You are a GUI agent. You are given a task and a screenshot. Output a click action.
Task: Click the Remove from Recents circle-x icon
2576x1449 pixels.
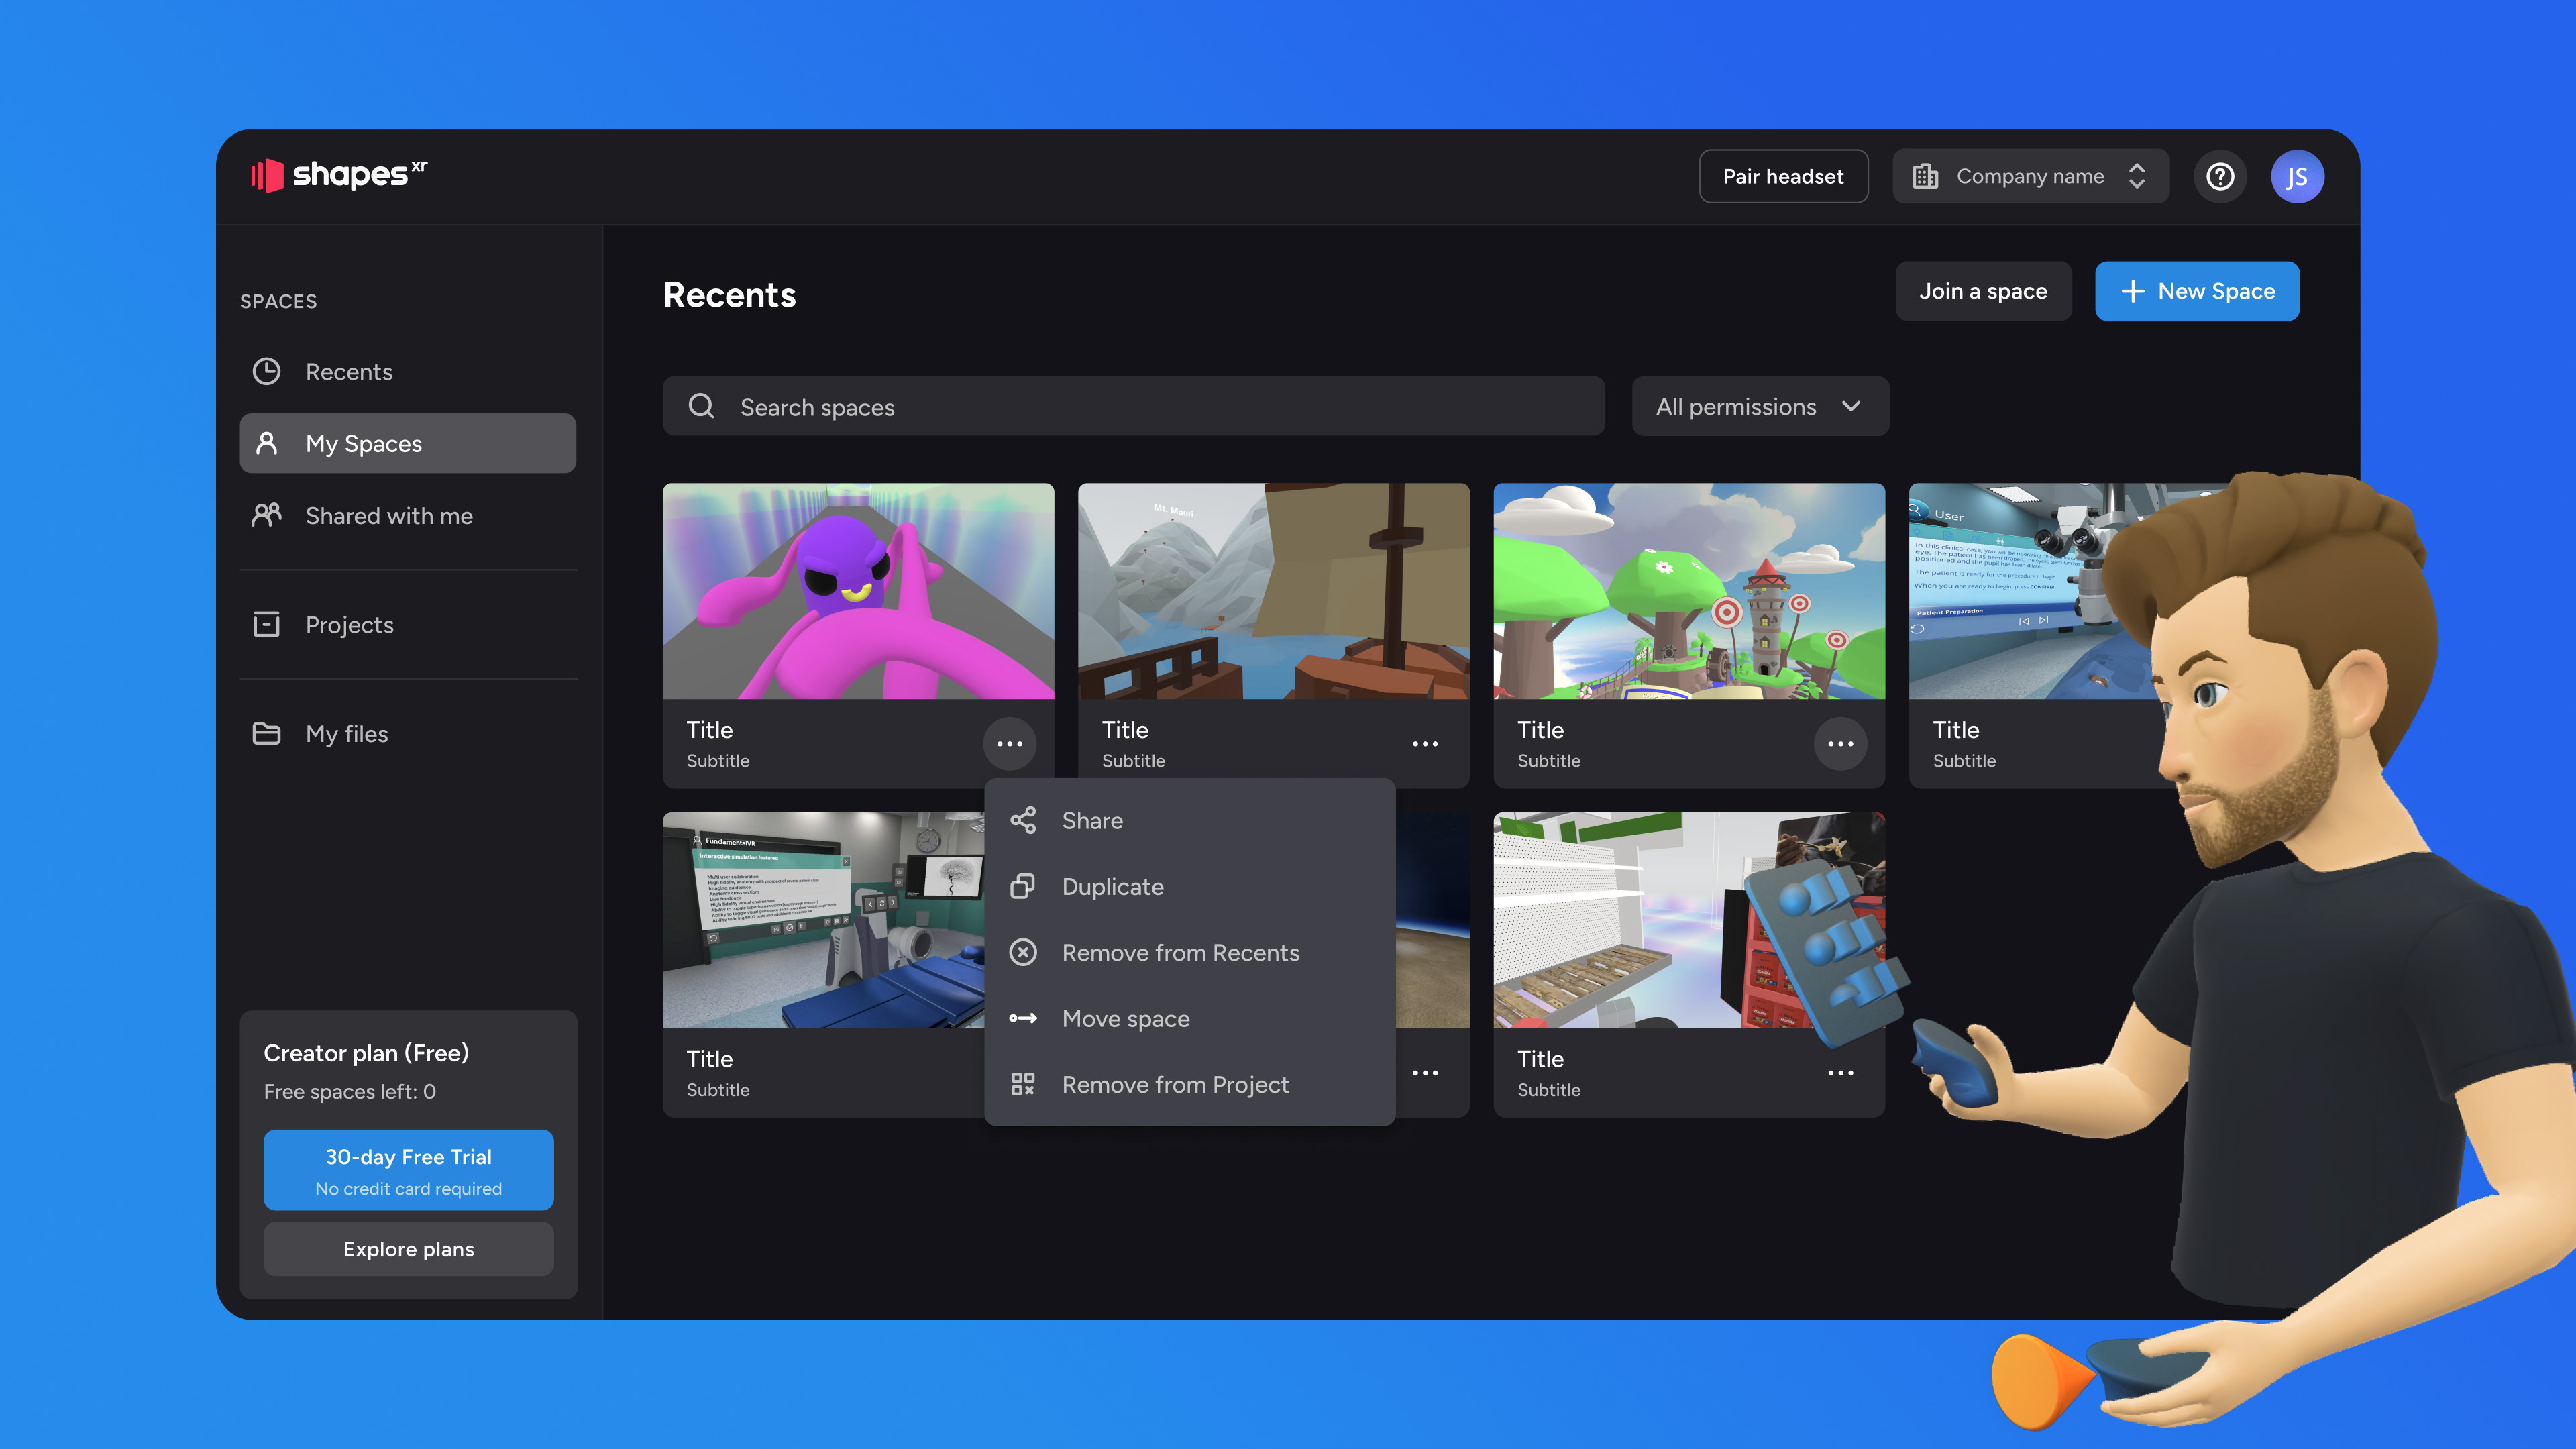[1022, 953]
